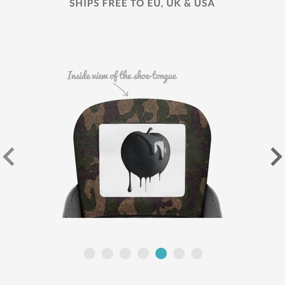Click the white label's blank top-left corner
Image resolution: width=285 pixels, height=285 pixels.
pos(109,133)
